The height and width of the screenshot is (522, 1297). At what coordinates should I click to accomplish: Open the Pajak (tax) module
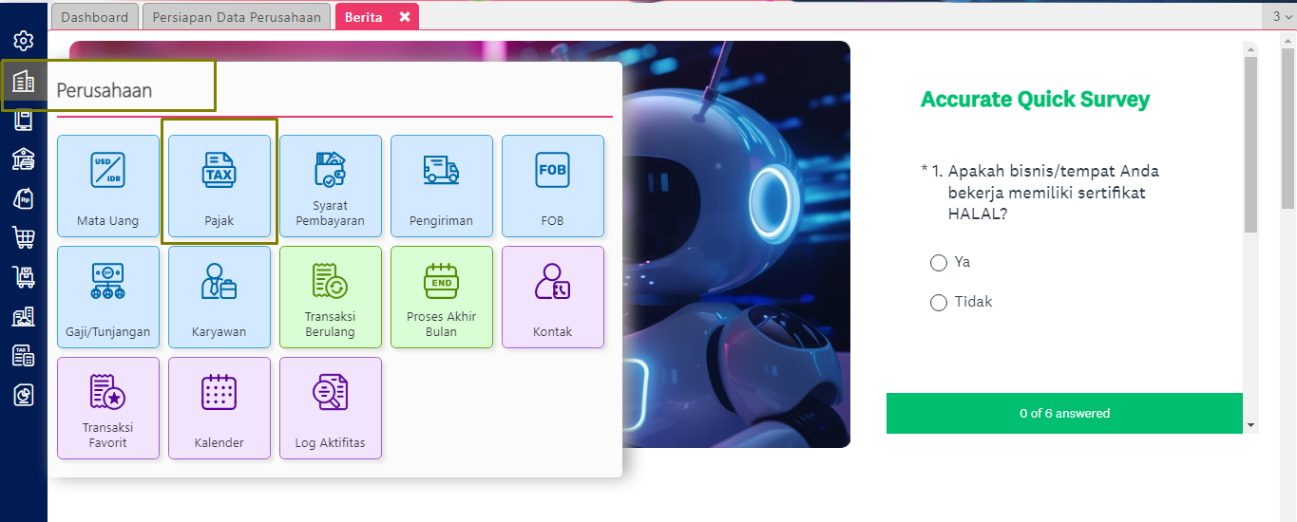pyautogui.click(x=219, y=186)
